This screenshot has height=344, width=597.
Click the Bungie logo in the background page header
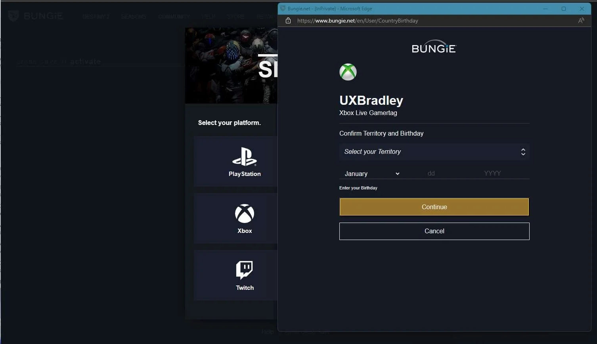point(36,16)
